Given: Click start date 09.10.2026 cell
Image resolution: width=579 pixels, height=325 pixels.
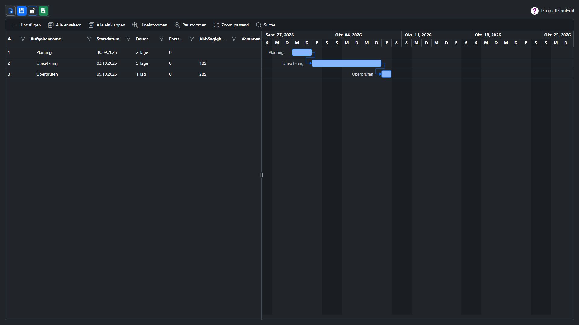Looking at the screenshot, I should pyautogui.click(x=107, y=74).
